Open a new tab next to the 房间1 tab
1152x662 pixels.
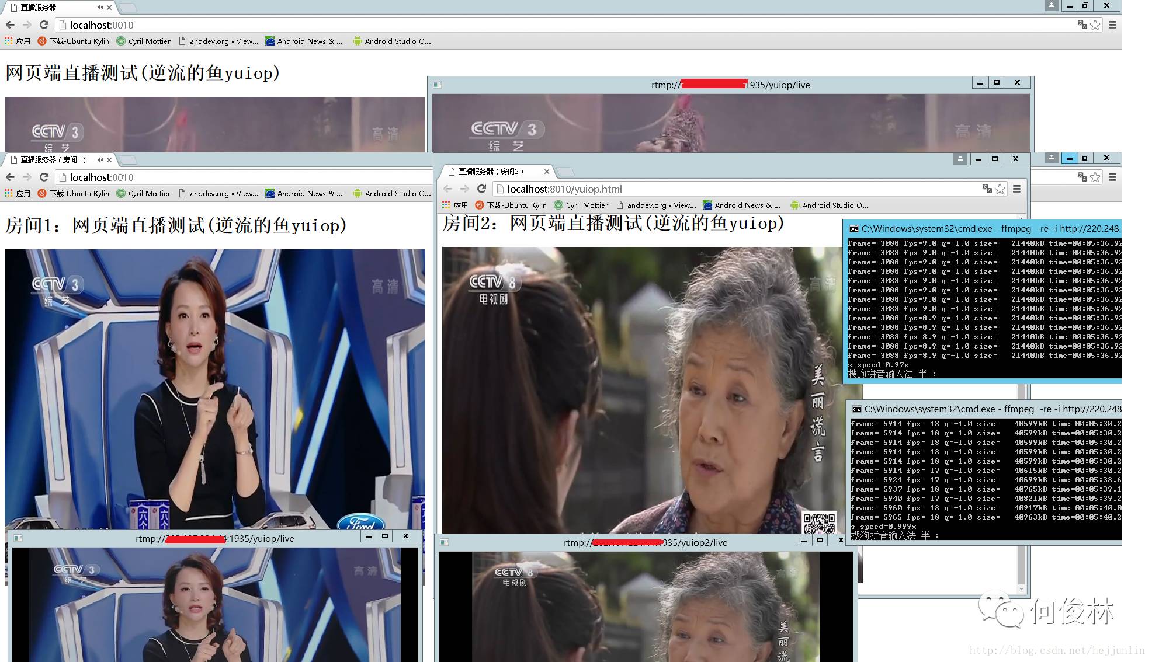(x=128, y=160)
